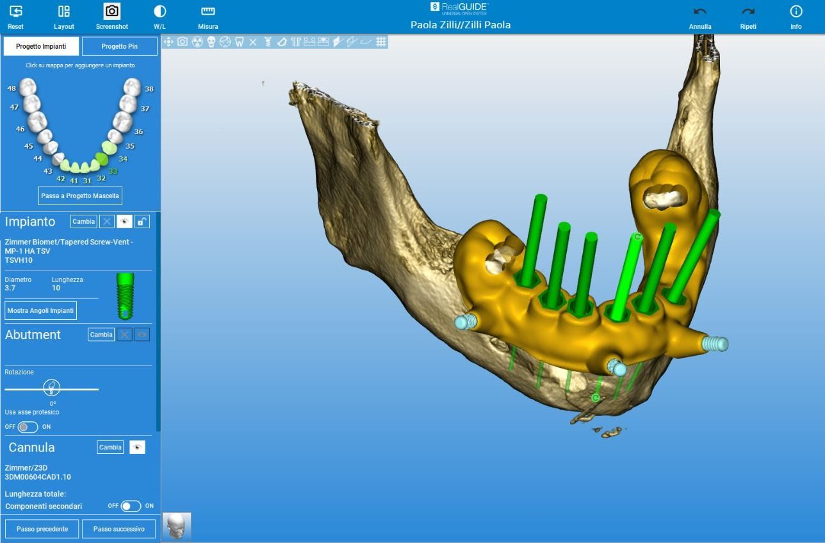Toggle the Usa asse protesico switch
The image size is (825, 543).
pyautogui.click(x=28, y=427)
